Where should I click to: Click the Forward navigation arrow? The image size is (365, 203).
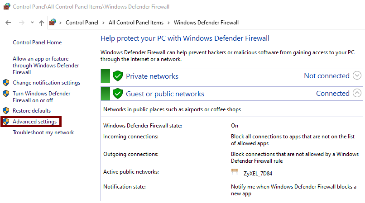pyautogui.click(x=21, y=23)
